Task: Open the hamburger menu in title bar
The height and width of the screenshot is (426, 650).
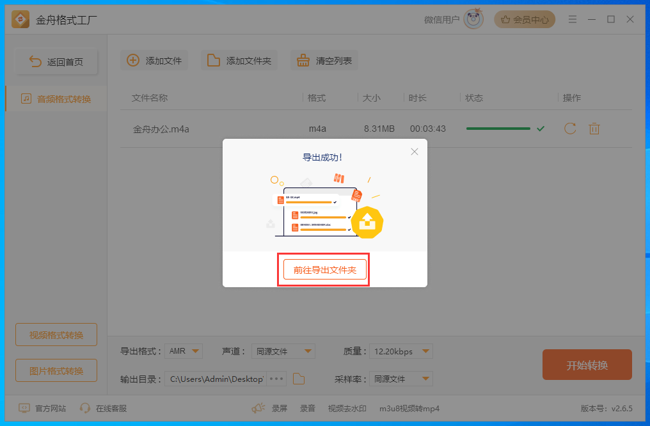Action: tap(573, 19)
